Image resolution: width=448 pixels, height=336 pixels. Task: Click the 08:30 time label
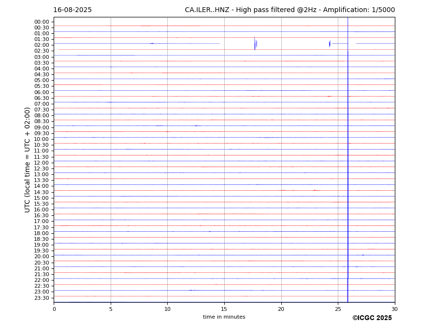(42, 122)
